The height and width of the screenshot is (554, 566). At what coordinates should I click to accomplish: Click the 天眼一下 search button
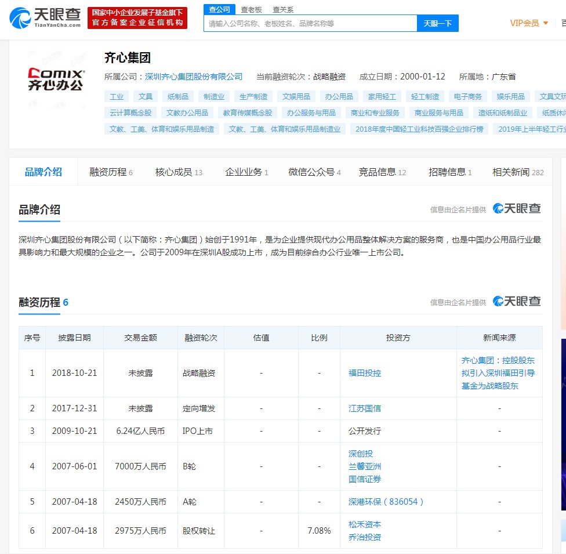coord(437,23)
